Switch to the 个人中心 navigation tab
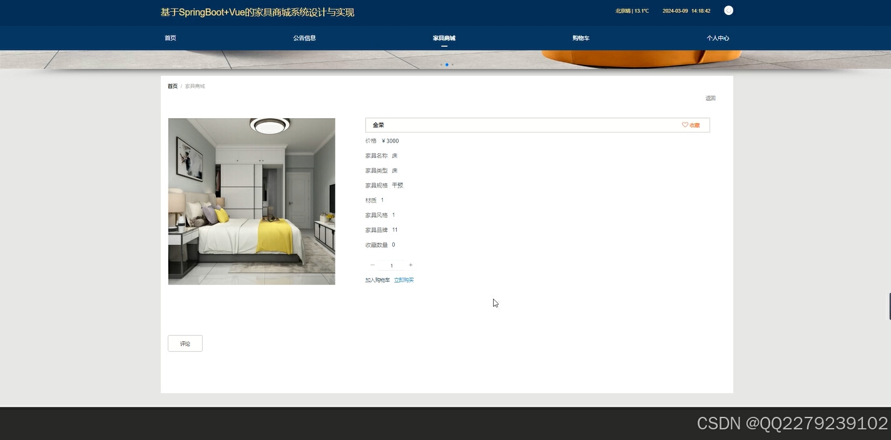Viewport: 891px width, 440px height. [x=718, y=38]
